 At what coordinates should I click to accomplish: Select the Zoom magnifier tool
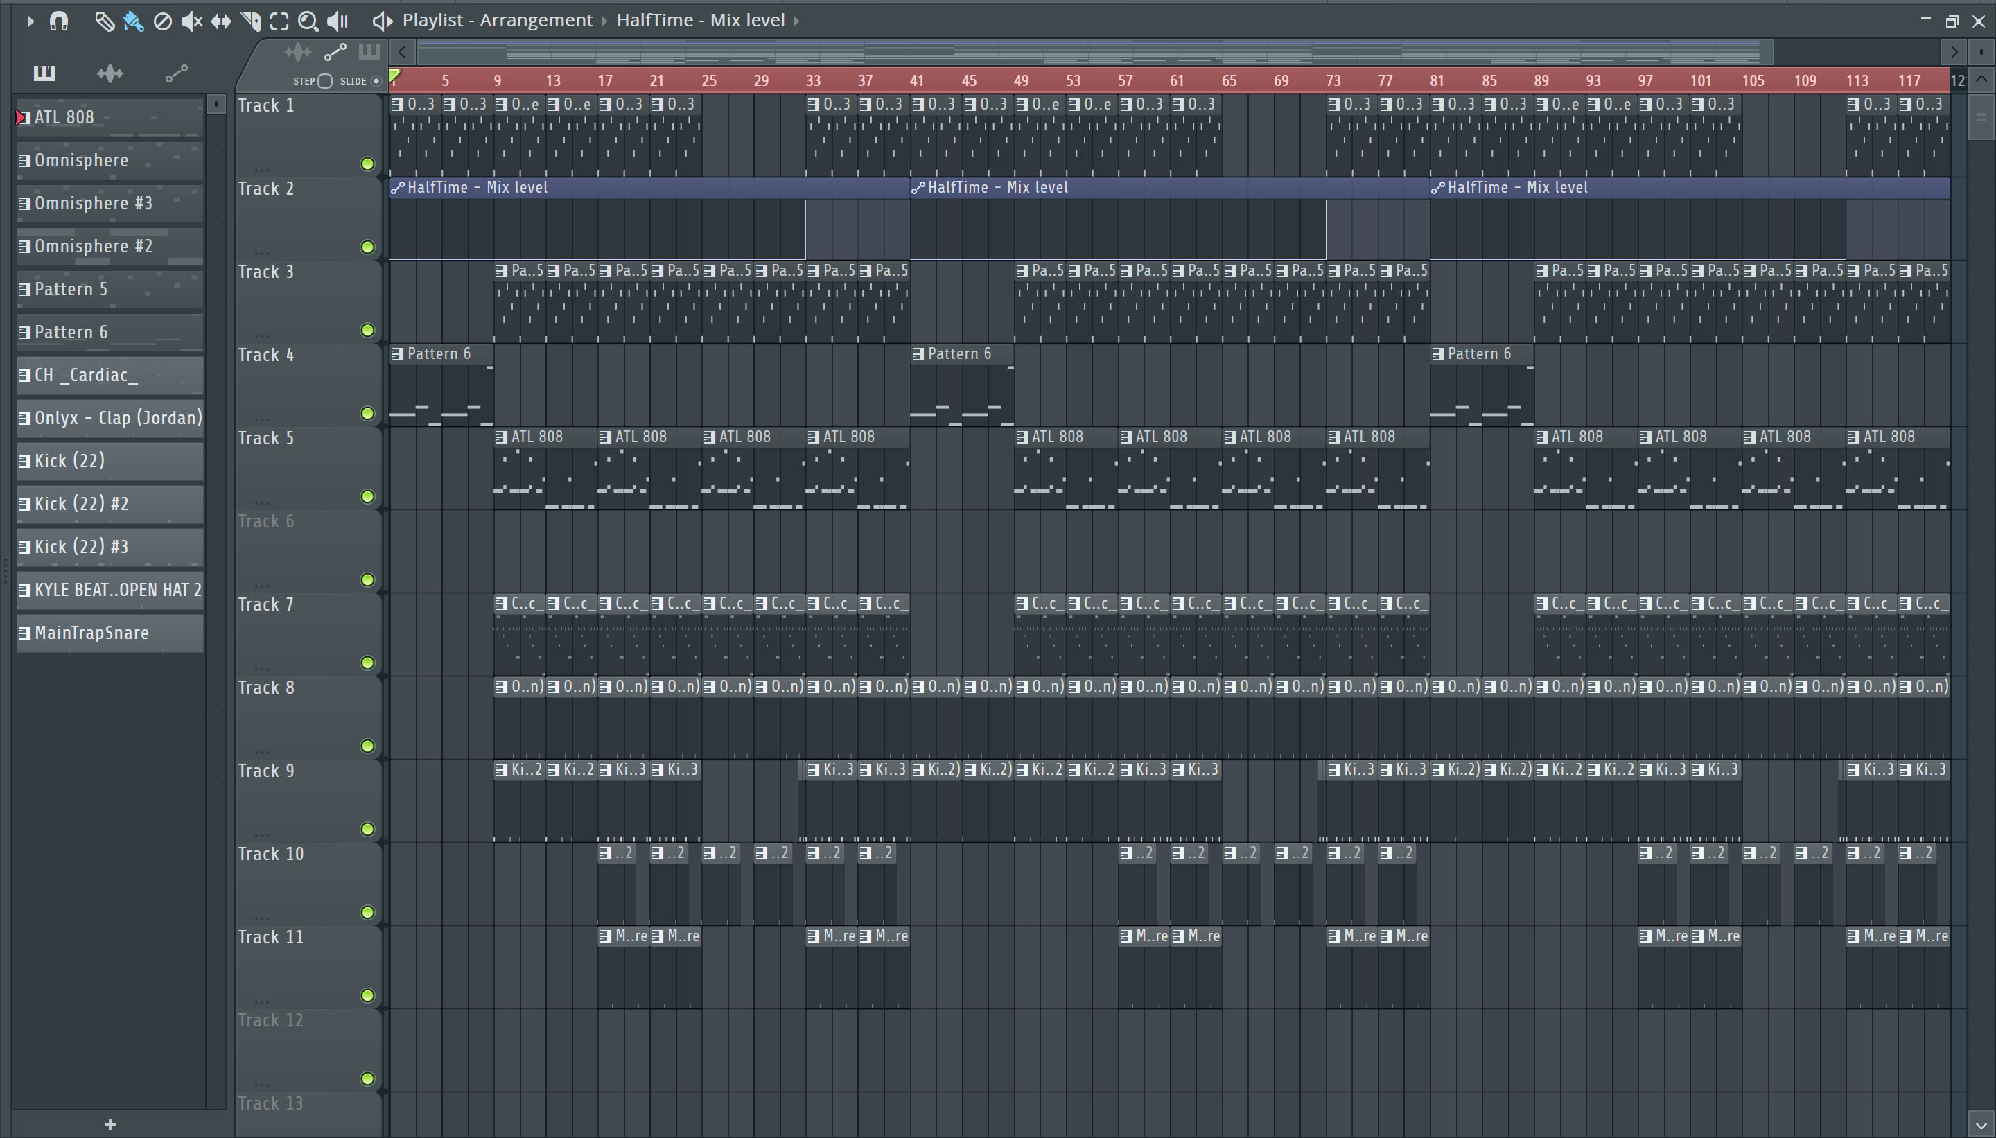[308, 21]
